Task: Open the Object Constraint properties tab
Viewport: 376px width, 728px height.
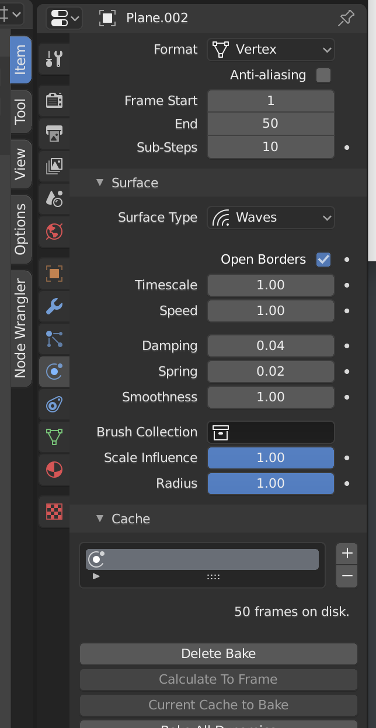Action: coord(54,404)
